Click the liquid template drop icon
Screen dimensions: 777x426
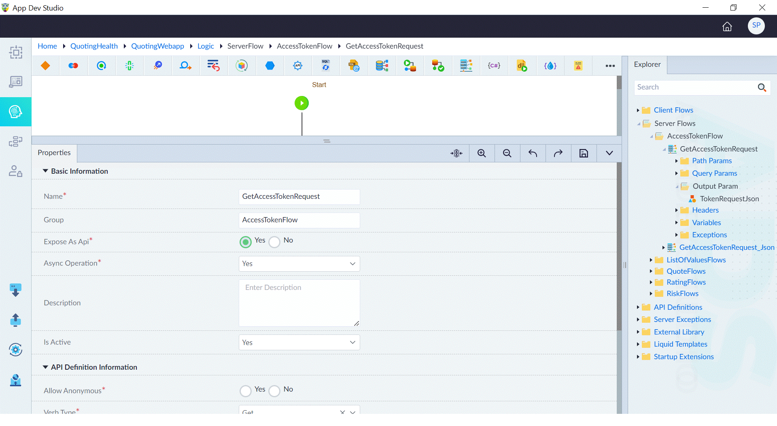[x=550, y=66]
